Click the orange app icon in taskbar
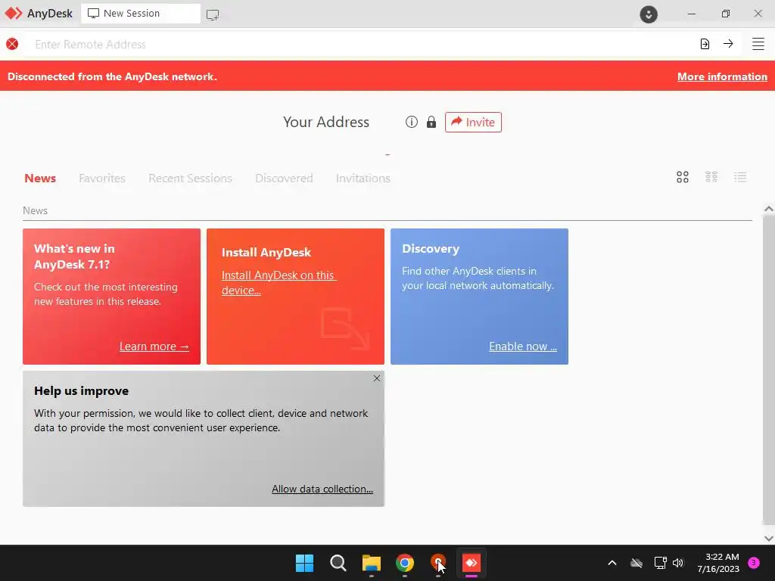This screenshot has width=775, height=581. (x=438, y=562)
